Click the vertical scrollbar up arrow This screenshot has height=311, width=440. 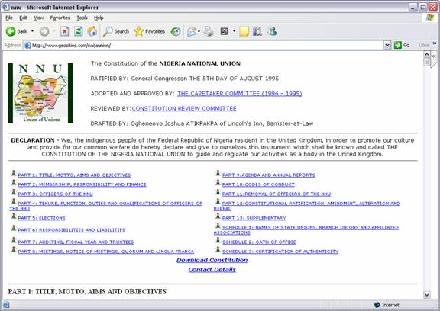pyautogui.click(x=427, y=54)
